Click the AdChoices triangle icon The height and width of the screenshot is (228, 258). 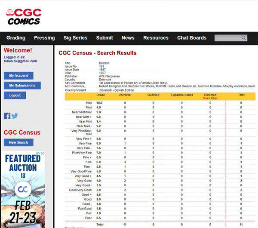38,153
